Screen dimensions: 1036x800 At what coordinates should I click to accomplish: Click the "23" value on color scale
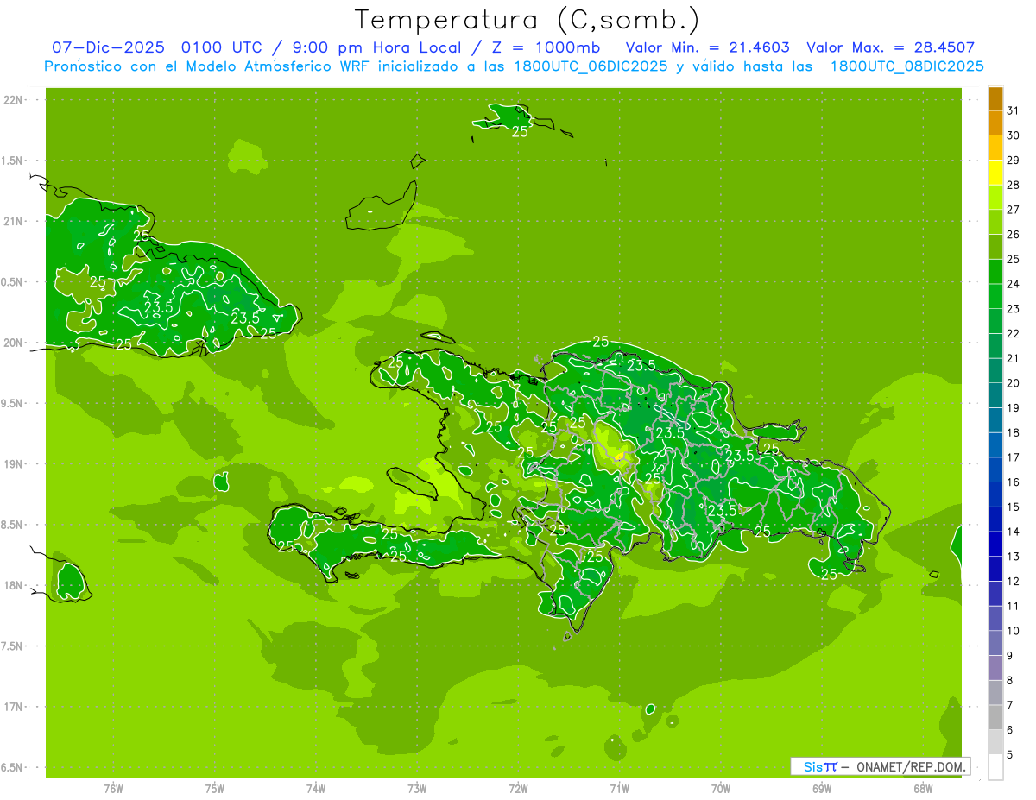(1014, 309)
